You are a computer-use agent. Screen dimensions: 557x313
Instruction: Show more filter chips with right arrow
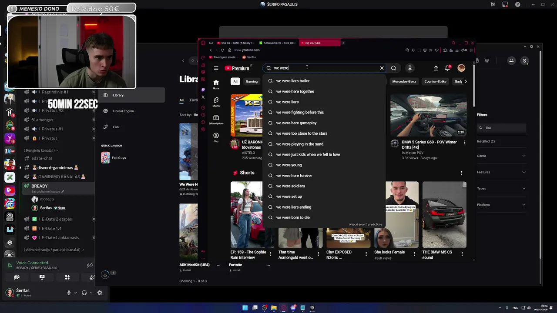tap(466, 81)
